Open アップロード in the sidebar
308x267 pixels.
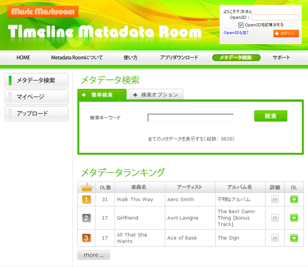(x=36, y=113)
